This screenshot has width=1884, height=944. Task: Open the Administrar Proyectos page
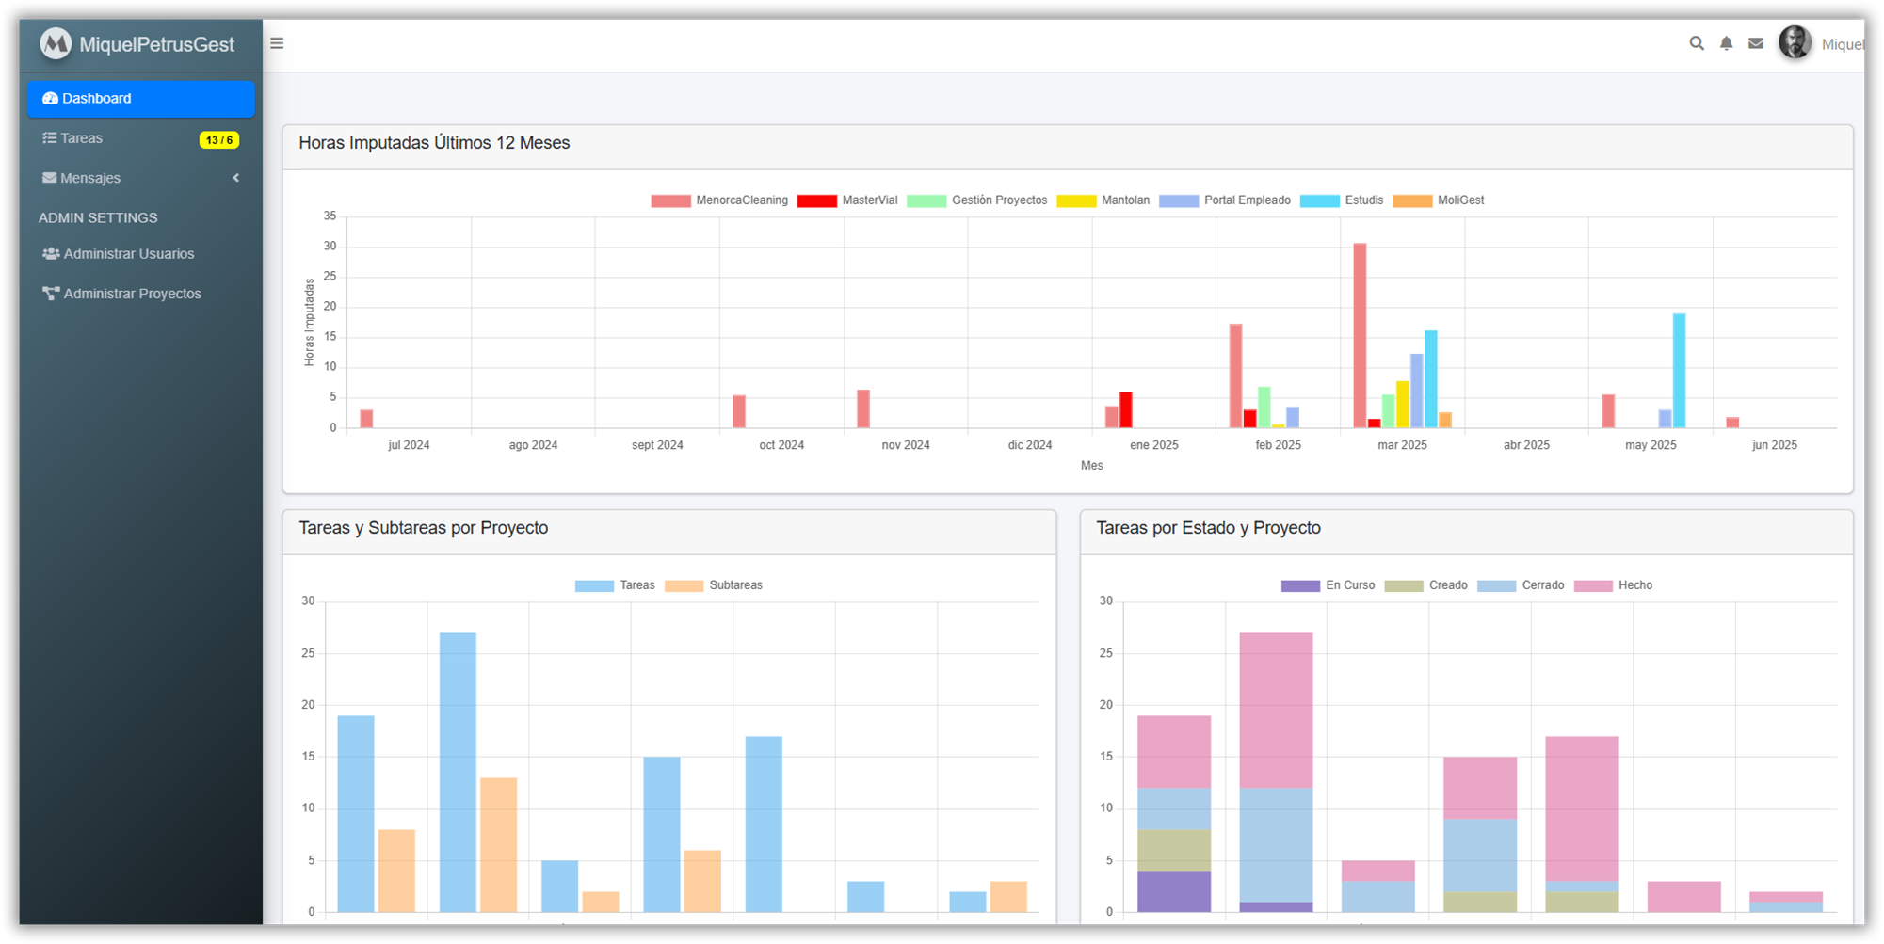pyautogui.click(x=132, y=293)
